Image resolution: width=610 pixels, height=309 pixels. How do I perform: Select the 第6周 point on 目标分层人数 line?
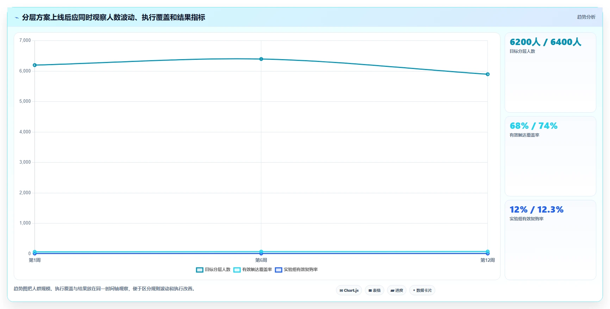(261, 59)
